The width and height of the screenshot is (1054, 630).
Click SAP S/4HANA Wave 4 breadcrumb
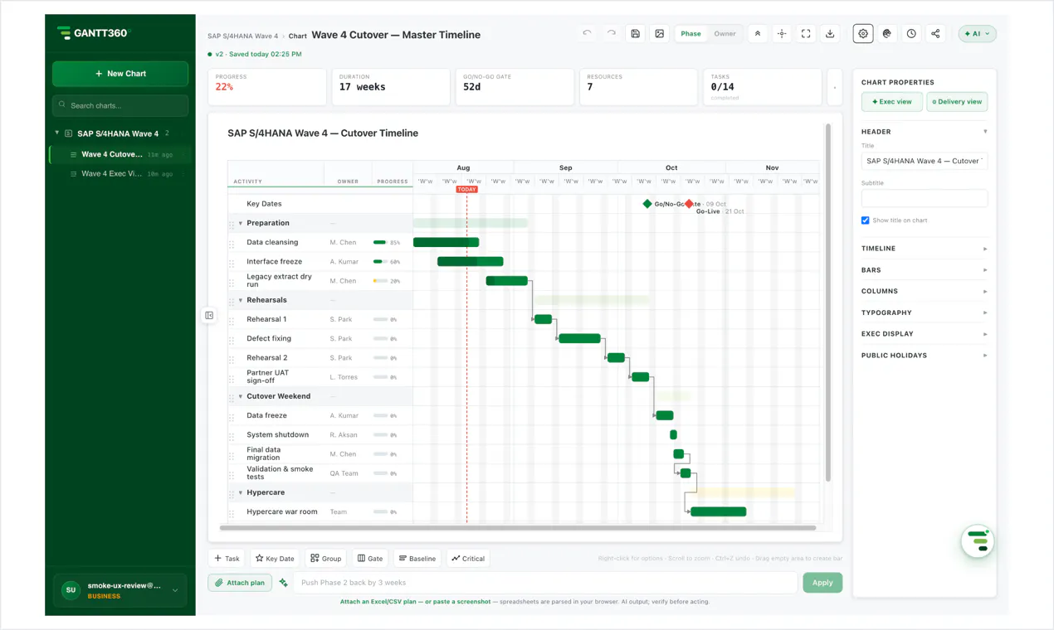click(x=242, y=36)
